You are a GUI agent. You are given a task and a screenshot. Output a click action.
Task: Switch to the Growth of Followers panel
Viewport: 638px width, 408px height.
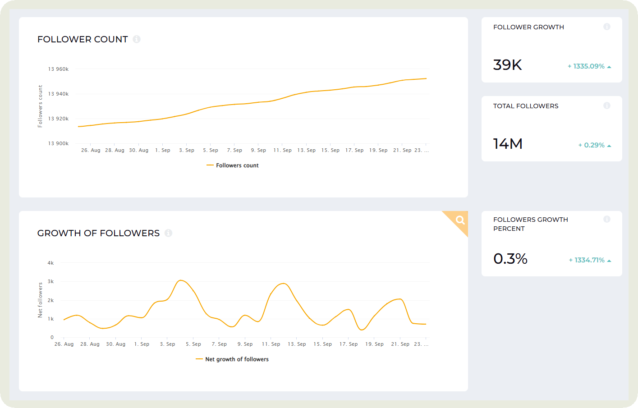[x=98, y=233]
